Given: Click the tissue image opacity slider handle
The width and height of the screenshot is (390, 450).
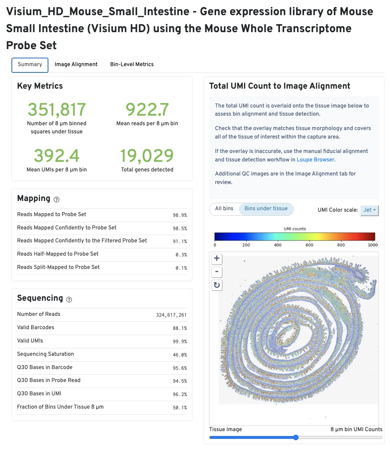Looking at the screenshot, I should [296, 437].
